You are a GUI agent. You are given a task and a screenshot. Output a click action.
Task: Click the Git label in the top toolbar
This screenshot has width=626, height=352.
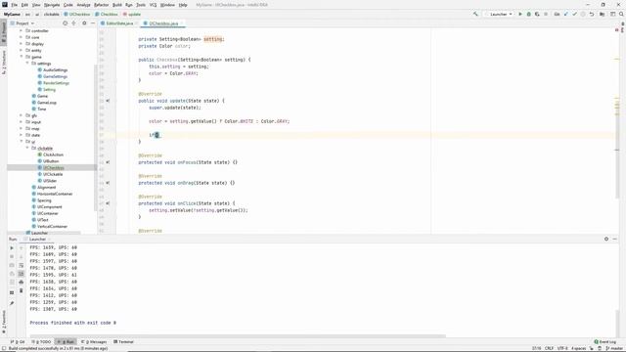[557, 14]
